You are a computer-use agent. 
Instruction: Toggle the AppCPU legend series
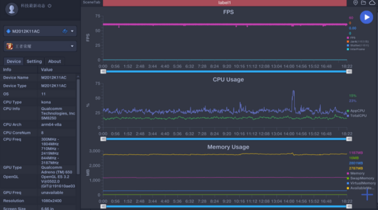click(x=356, y=111)
